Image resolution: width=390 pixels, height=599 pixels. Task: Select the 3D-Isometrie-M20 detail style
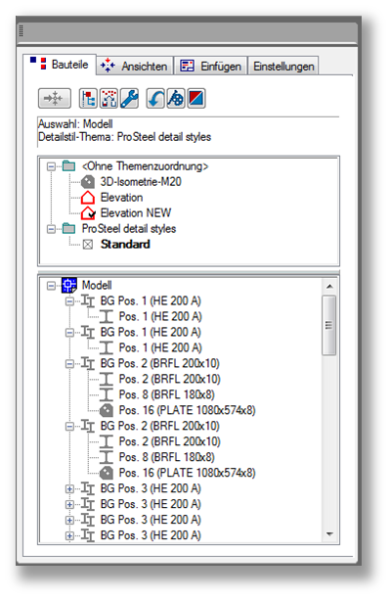pos(141,182)
